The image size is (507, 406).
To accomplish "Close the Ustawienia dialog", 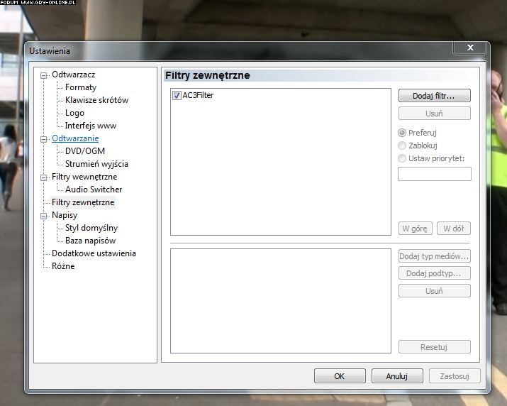I will tap(470, 48).
